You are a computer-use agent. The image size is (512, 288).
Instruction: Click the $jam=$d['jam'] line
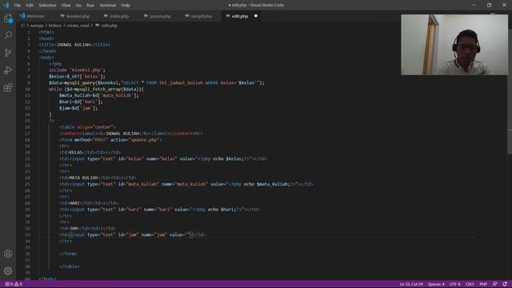(78, 108)
